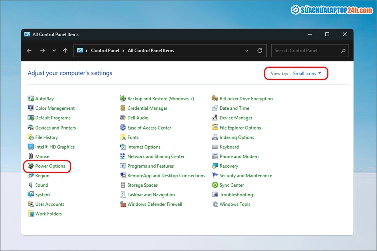Click the Windows Defender Firewall icon

pyautogui.click(x=123, y=204)
